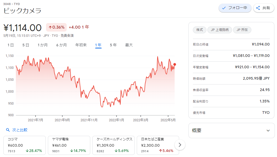Screen dimensions: 277x157
Task: Select the 5日 time range tab
Action: 26,45
